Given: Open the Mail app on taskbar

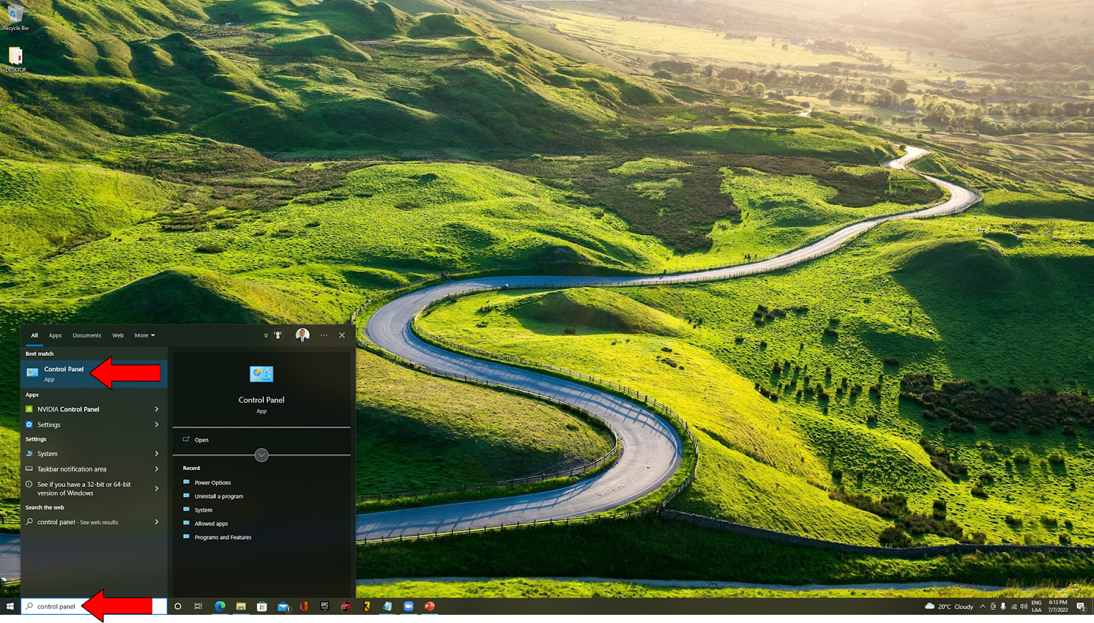Looking at the screenshot, I should 283,607.
